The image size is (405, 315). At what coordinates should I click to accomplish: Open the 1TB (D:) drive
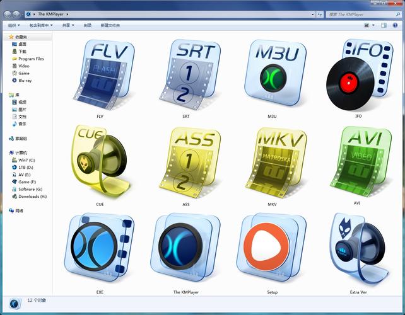[x=26, y=168]
